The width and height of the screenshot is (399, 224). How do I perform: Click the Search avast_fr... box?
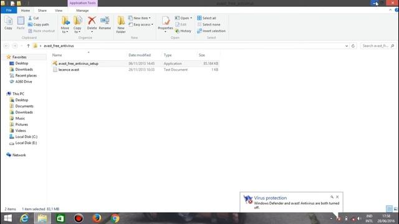(378, 45)
